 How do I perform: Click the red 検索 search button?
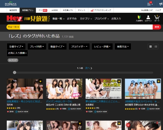click(157, 27)
